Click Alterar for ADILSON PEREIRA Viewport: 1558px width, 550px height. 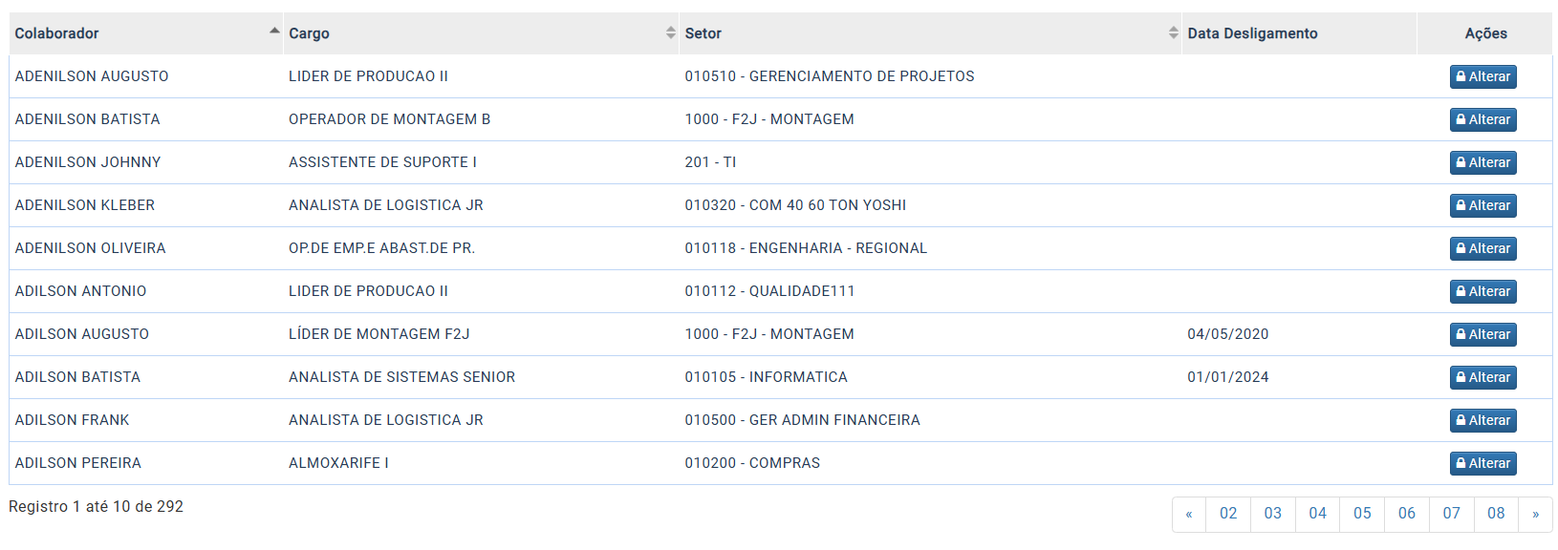1482,463
